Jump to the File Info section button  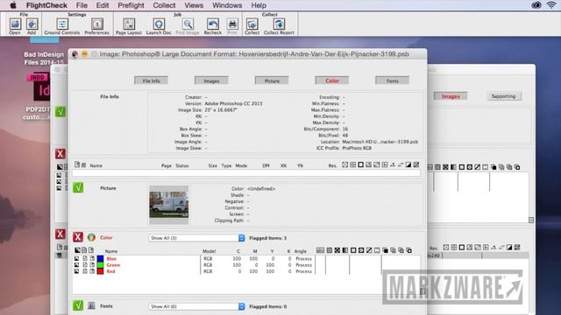coord(152,80)
